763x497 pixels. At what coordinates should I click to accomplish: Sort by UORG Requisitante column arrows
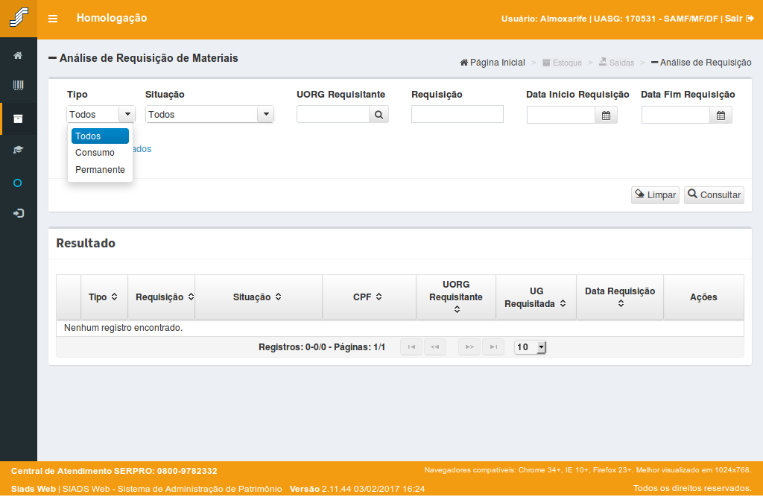(457, 309)
